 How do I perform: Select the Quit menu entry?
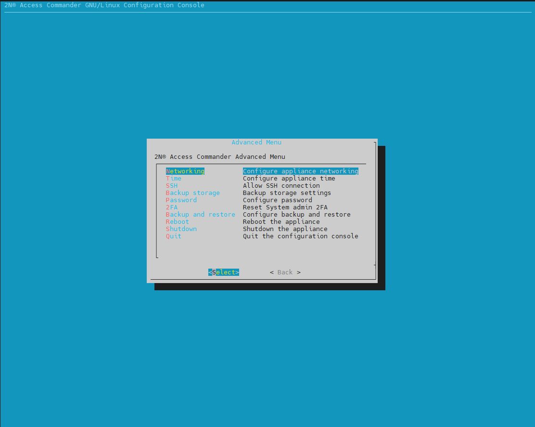[x=173, y=236]
